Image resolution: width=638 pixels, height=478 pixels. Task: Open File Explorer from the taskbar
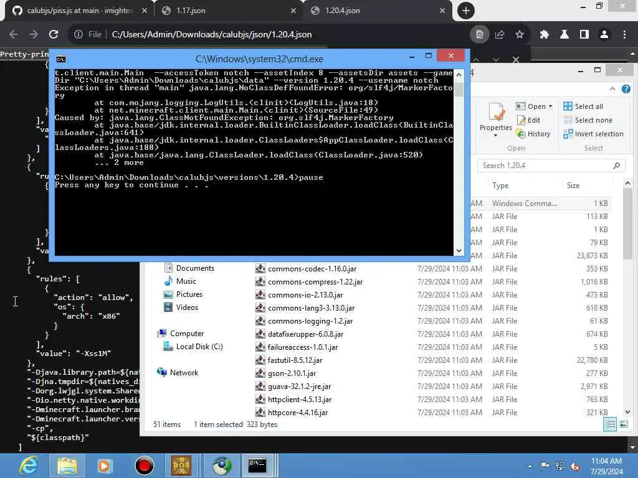[67, 466]
